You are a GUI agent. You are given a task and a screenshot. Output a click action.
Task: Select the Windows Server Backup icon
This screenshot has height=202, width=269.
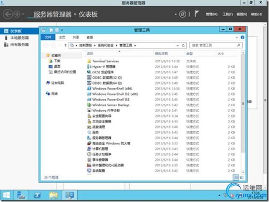(89, 105)
